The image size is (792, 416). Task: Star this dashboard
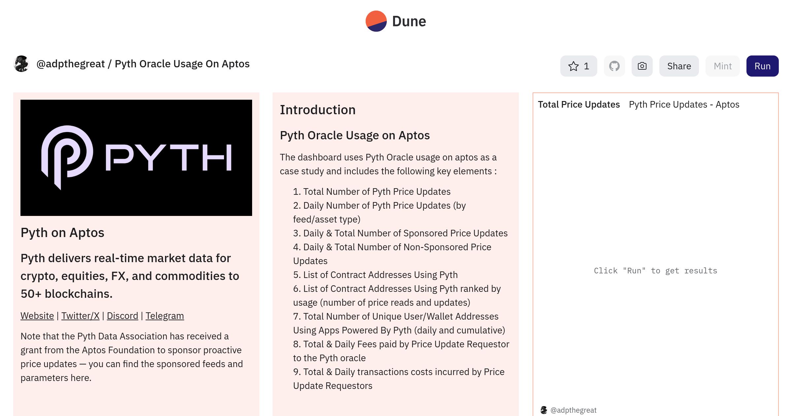[578, 66]
